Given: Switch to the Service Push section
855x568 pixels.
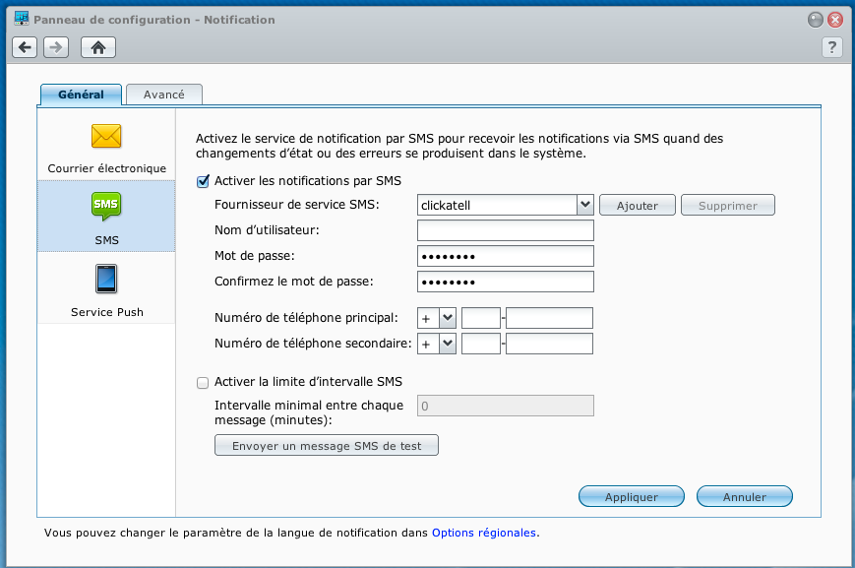Looking at the screenshot, I should [105, 288].
